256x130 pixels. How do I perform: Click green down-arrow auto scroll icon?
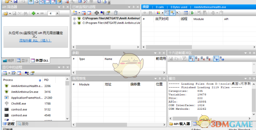click(191, 13)
